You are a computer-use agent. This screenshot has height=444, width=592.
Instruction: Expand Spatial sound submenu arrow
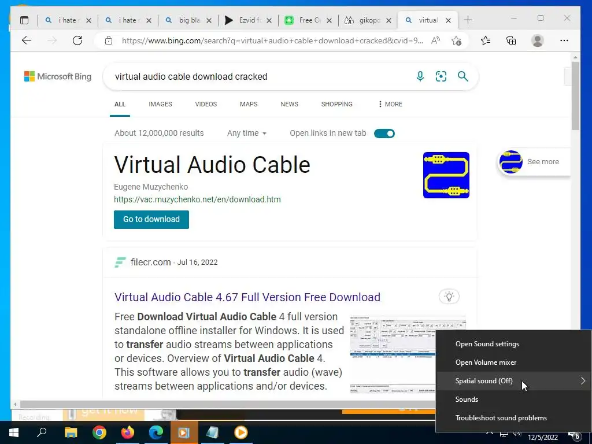(583, 380)
